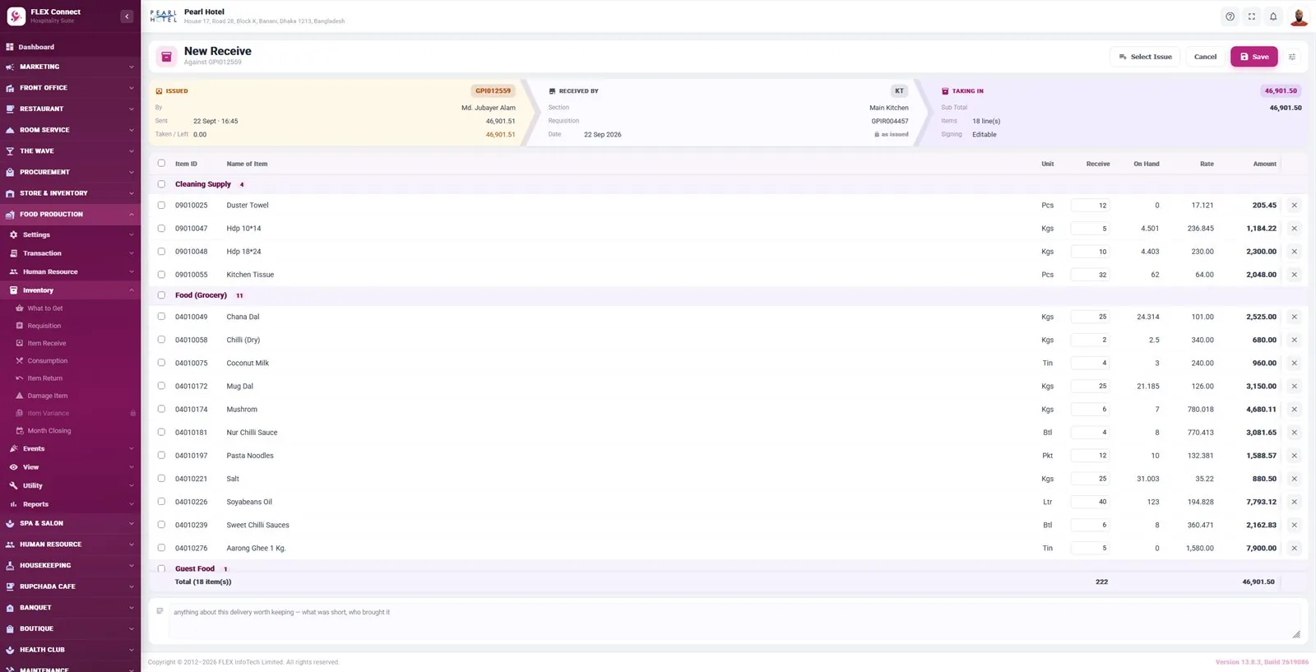
Task: Remove the Coconut Milk row
Action: click(1294, 363)
